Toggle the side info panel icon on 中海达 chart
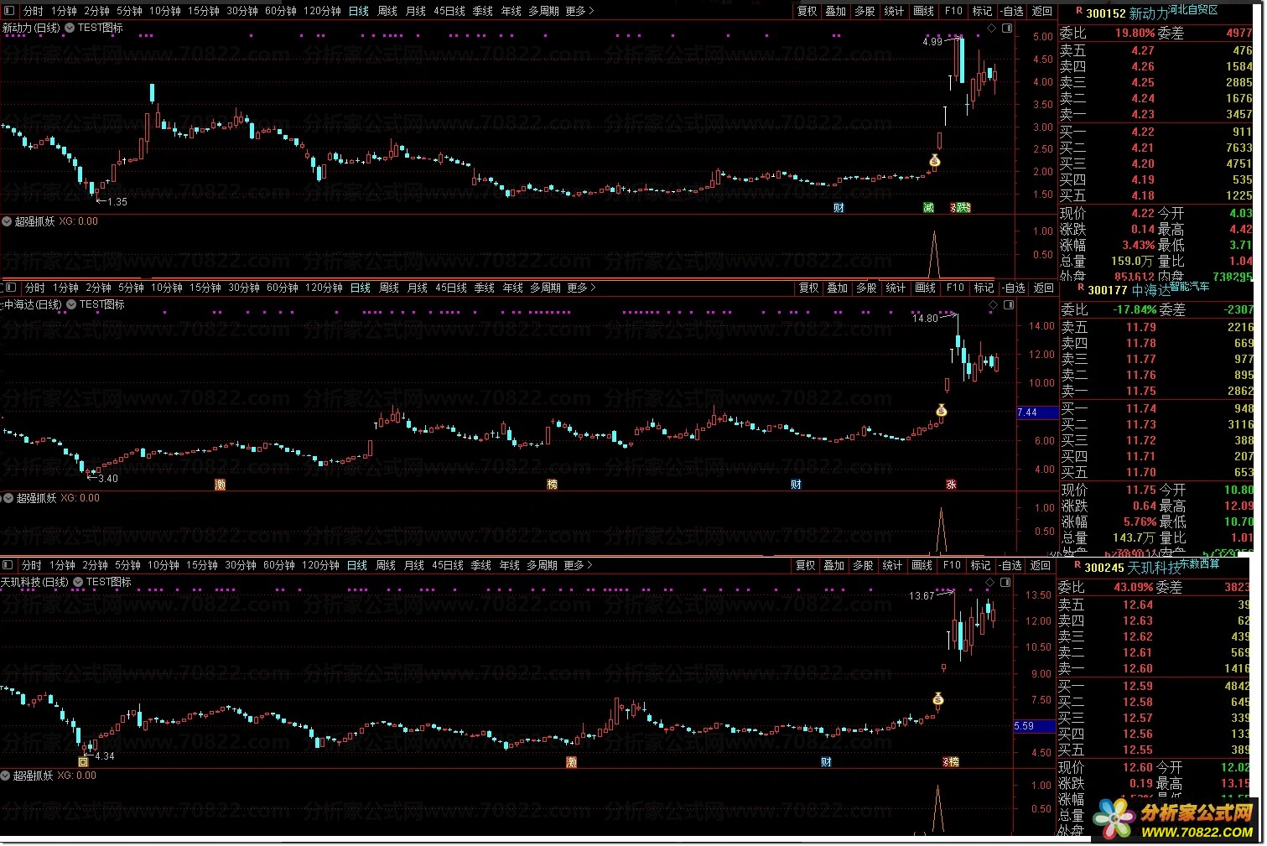 1009,305
